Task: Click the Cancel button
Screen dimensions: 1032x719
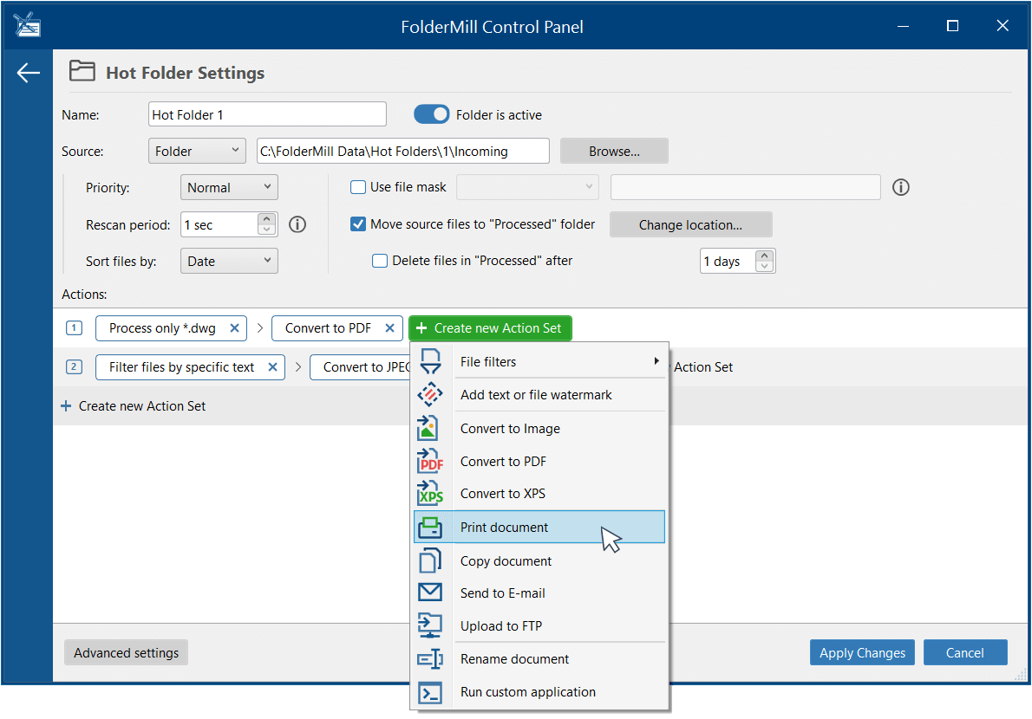Action: coord(965,652)
